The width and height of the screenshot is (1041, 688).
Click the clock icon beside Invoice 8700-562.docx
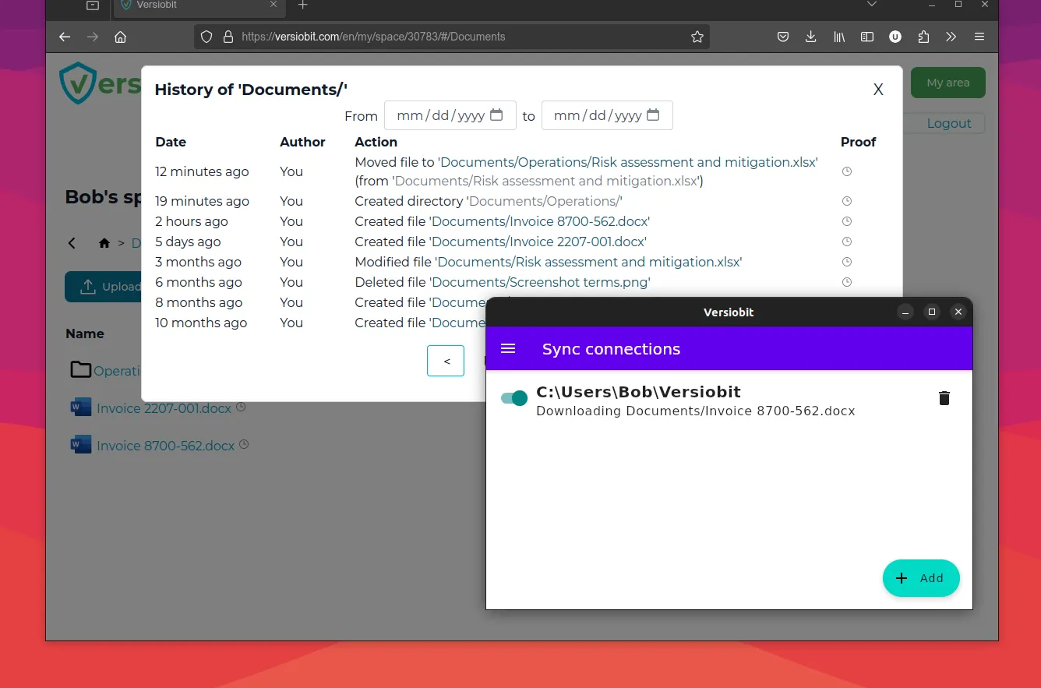[243, 443]
